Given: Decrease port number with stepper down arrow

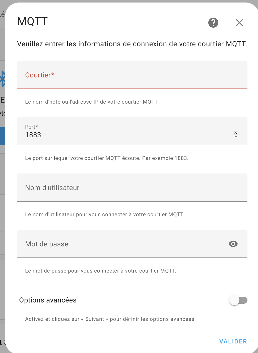Looking at the screenshot, I should tap(236, 137).
